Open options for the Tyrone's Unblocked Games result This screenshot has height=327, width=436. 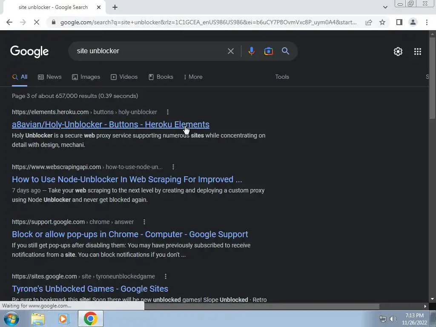tap(166, 276)
